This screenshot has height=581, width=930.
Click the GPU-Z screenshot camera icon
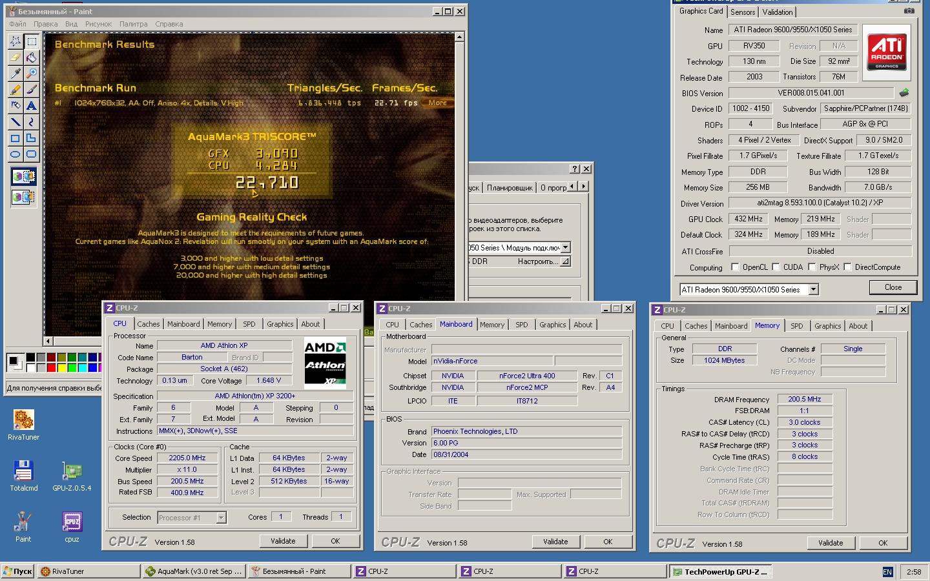click(909, 10)
